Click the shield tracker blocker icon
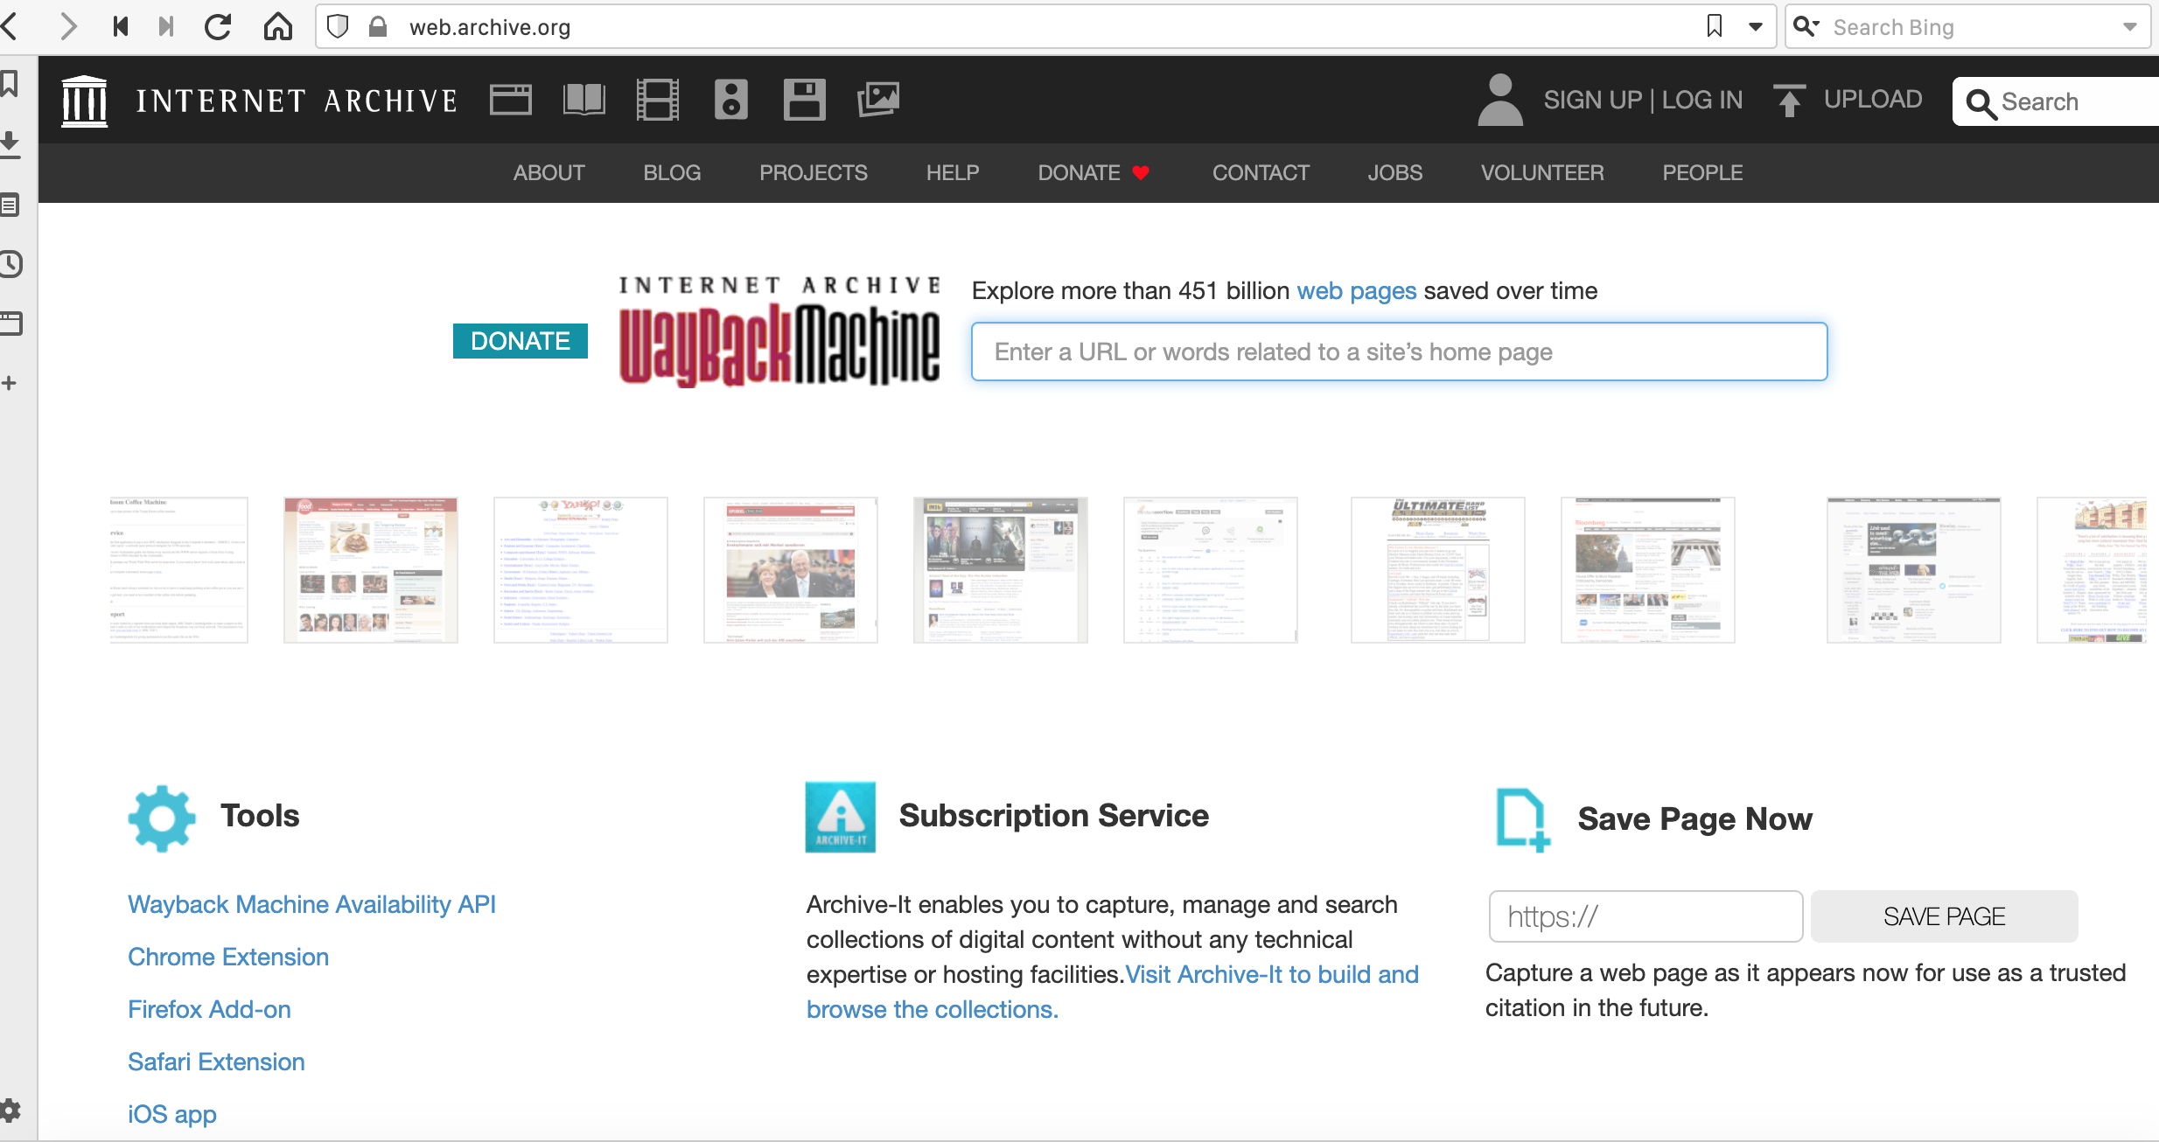2159x1142 pixels. tap(338, 26)
